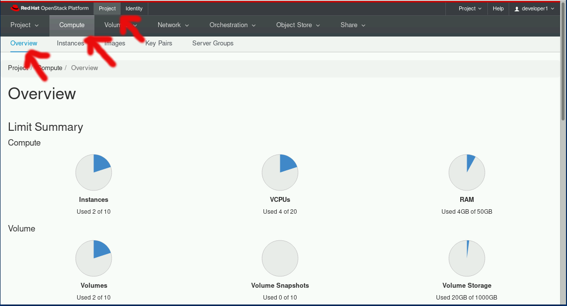Image resolution: width=567 pixels, height=306 pixels.
Task: Switch to the Identity tab
Action: [134, 8]
